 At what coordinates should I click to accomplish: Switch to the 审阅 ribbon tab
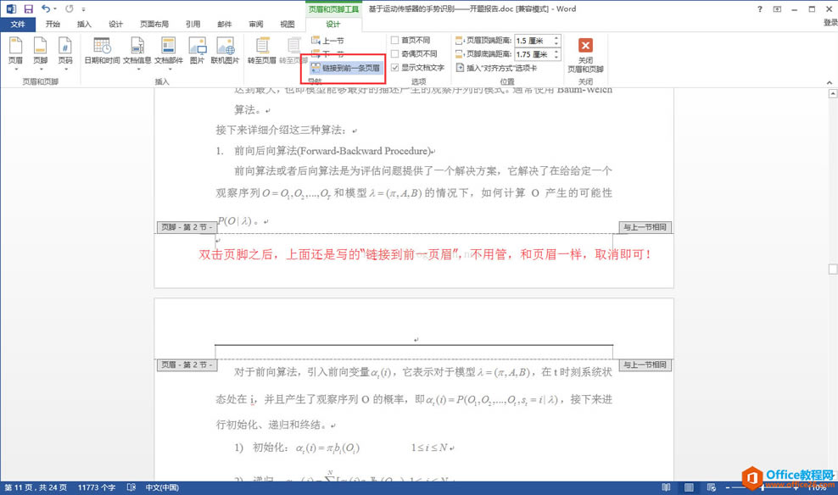(x=256, y=24)
